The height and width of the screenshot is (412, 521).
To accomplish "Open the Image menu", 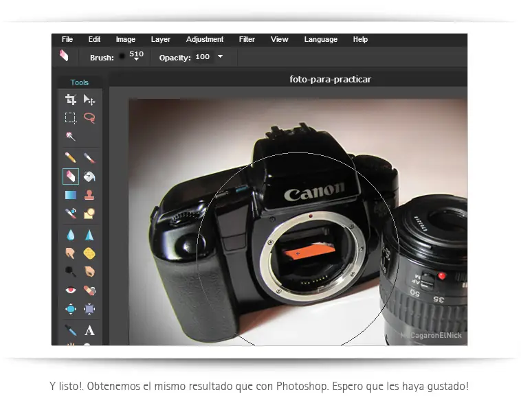I will click(126, 40).
